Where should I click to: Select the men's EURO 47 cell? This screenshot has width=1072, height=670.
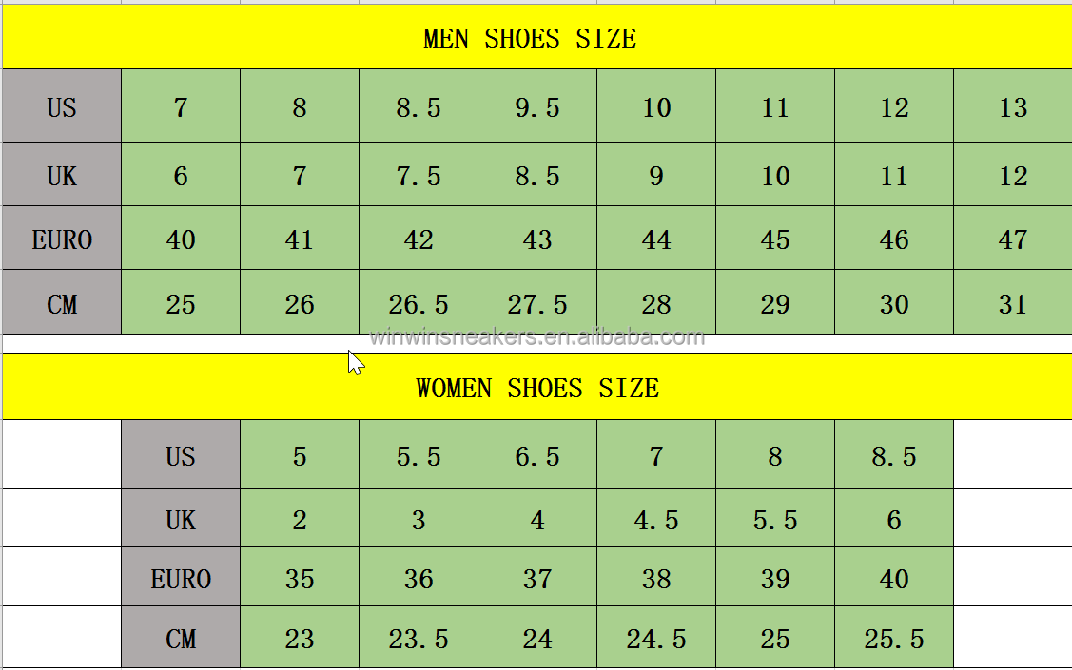pos(1013,239)
